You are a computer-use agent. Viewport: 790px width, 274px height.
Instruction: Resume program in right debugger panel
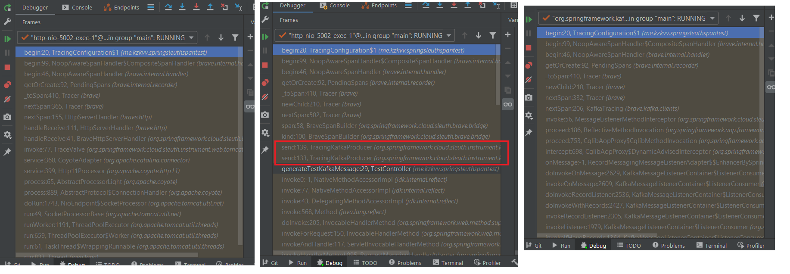click(529, 19)
